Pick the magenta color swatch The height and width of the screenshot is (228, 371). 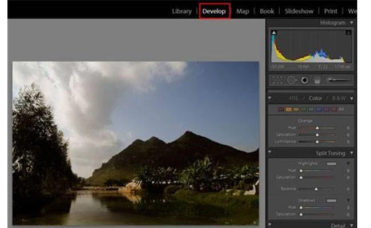tap(334, 109)
